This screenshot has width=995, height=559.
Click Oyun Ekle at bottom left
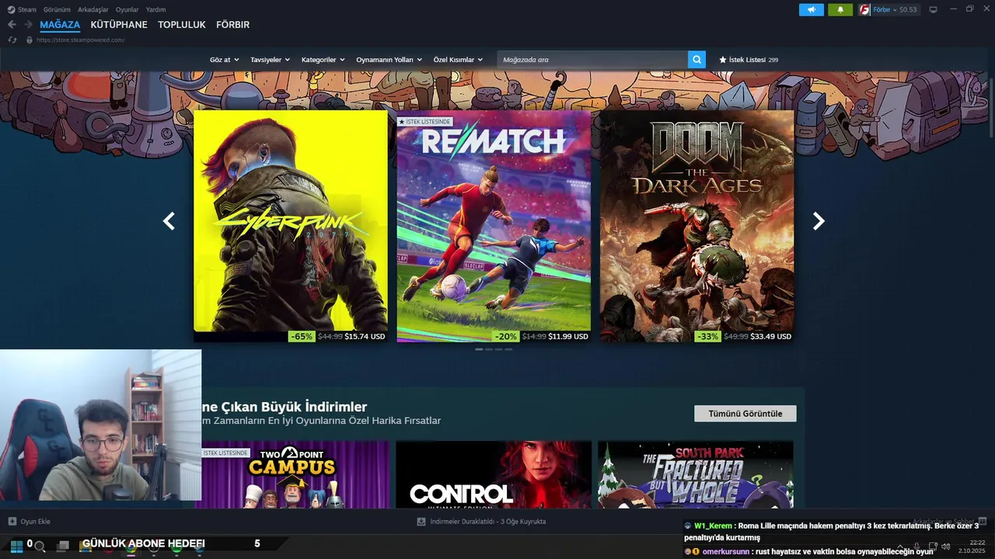tap(35, 522)
